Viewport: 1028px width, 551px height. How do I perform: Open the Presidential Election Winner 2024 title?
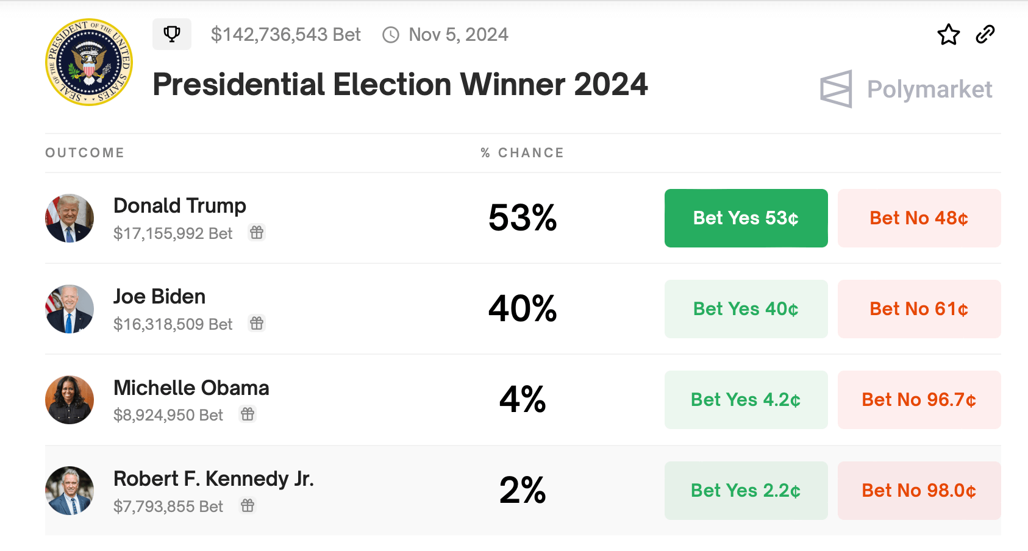400,84
